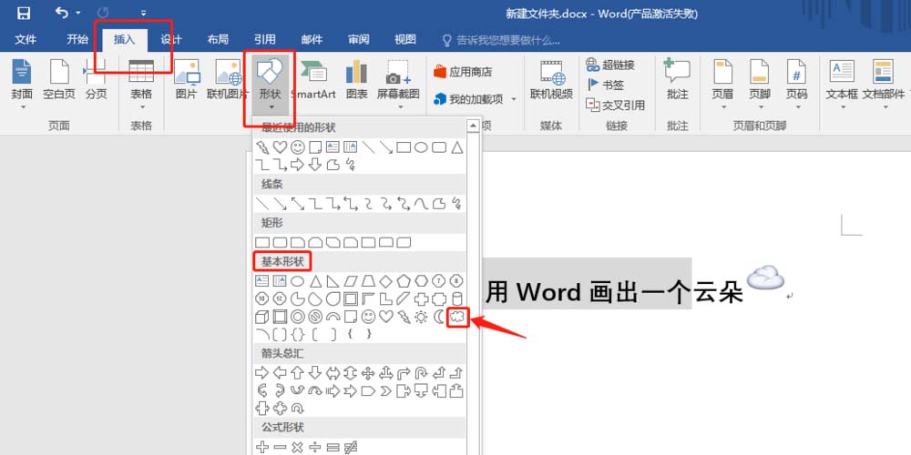Image resolution: width=911 pixels, height=455 pixels.
Task: Select the cloud drawing in the document
Action: click(x=765, y=277)
